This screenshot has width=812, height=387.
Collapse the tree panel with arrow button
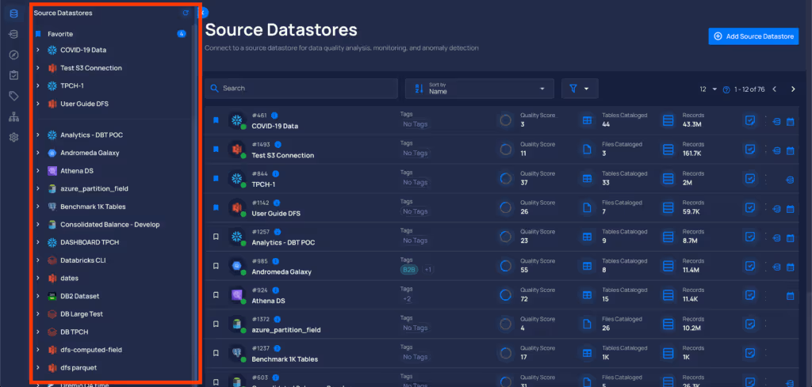pos(204,12)
